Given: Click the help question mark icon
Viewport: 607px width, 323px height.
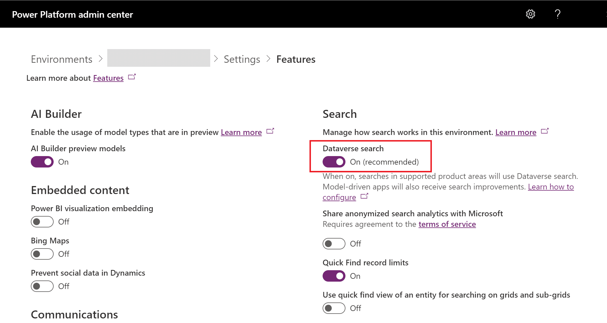Looking at the screenshot, I should coord(557,14).
